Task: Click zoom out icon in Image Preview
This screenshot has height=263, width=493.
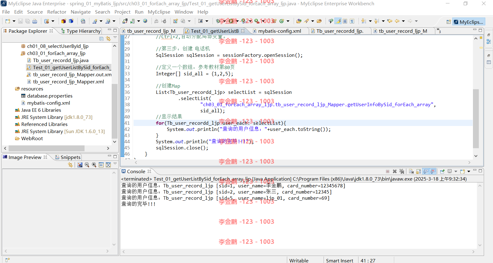Action: click(87, 165)
